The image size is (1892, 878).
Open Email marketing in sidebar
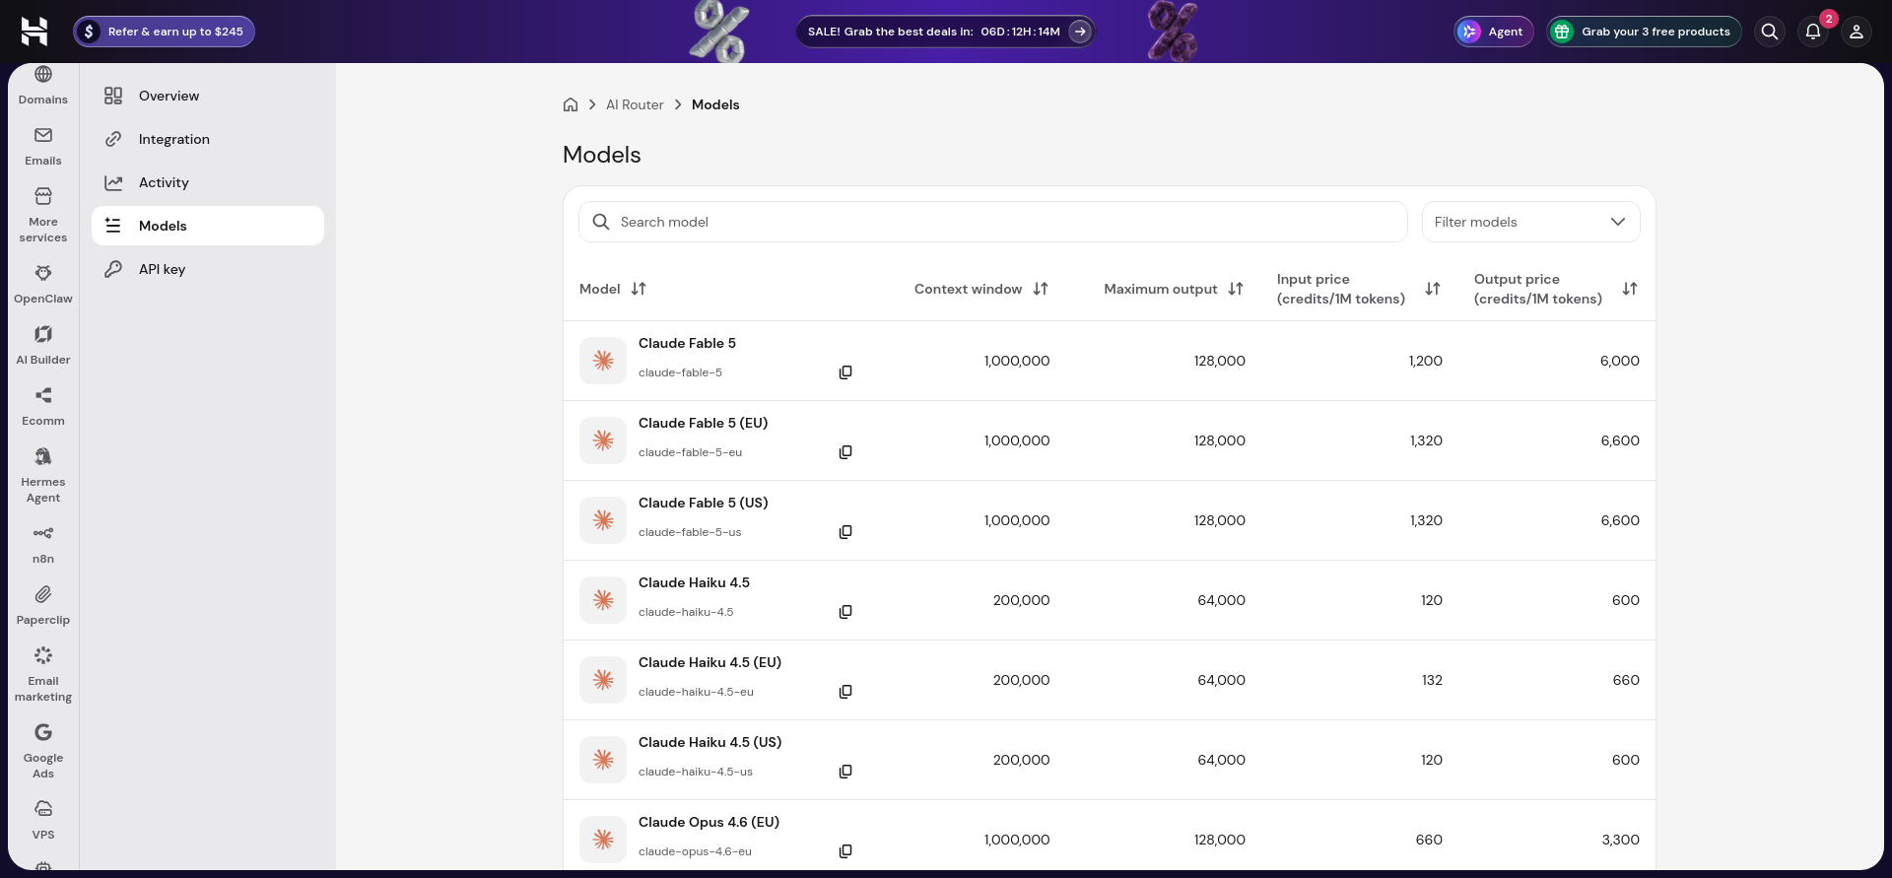pos(43,675)
